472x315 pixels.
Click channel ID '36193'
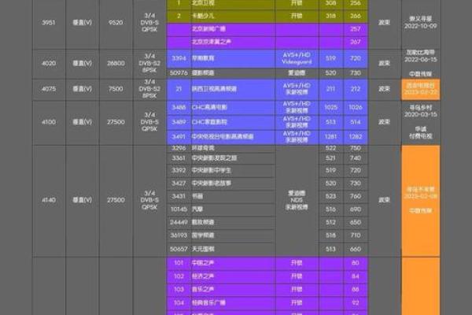179,235
